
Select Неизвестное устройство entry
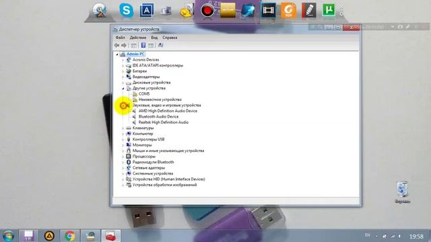[160, 99]
